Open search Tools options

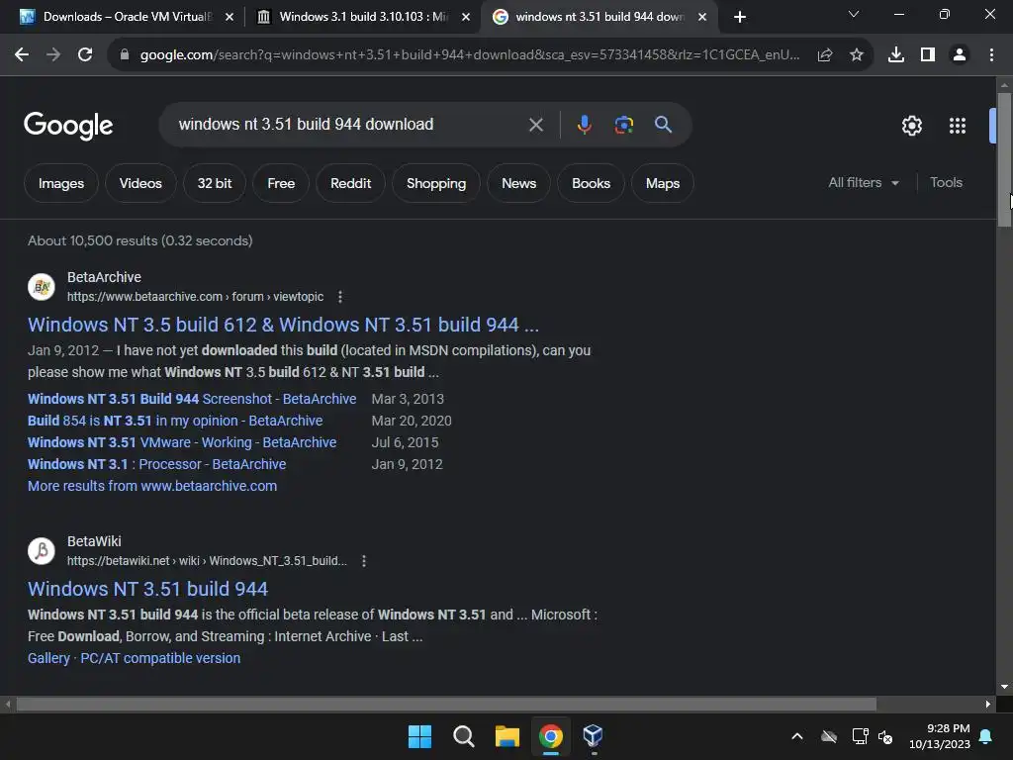point(946,183)
